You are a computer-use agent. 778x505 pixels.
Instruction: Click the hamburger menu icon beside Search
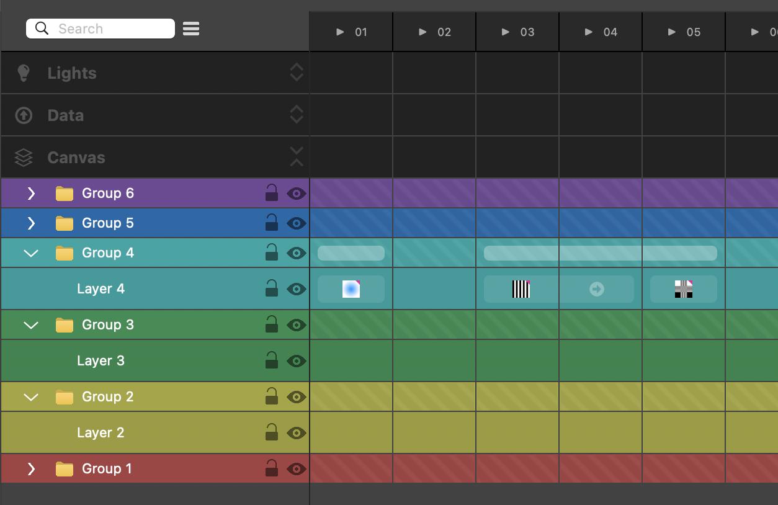[x=191, y=29]
